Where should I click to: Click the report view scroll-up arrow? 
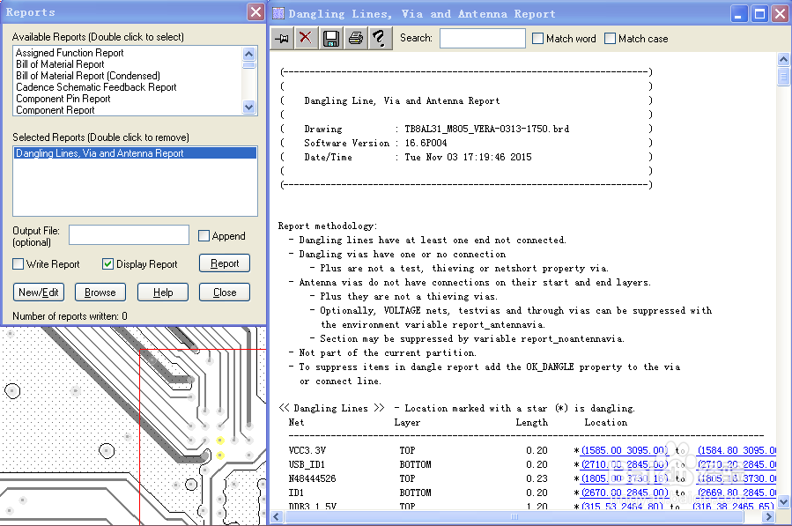[783, 60]
